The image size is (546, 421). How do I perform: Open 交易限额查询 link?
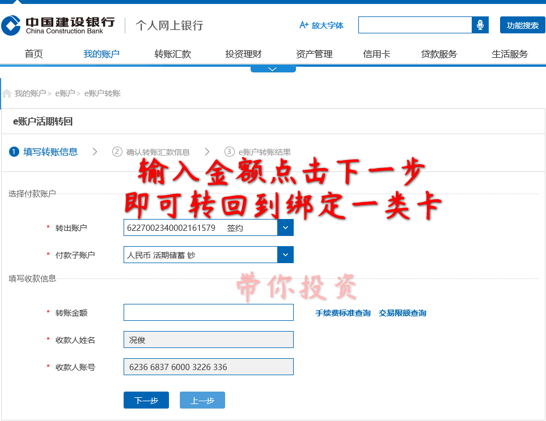[402, 313]
